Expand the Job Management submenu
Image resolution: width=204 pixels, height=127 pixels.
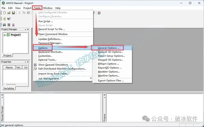(x=63, y=78)
